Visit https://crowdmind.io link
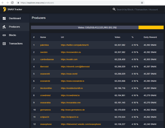 coord(70,96)
